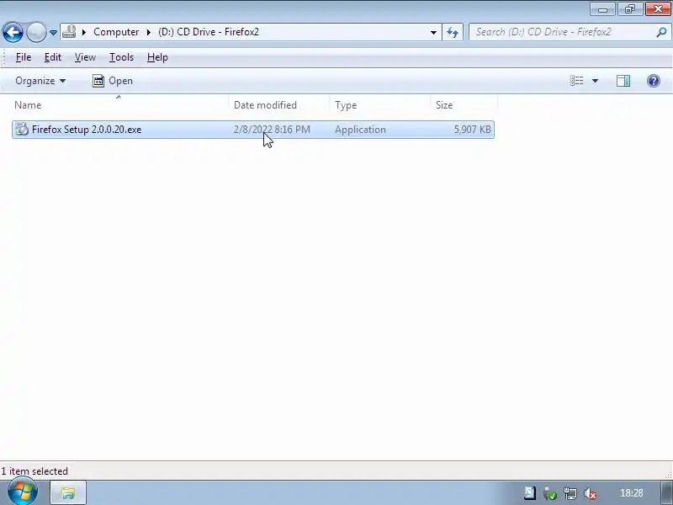The image size is (673, 505).
Task: Expand arrow after Computer in breadcrumb
Action: point(149,32)
